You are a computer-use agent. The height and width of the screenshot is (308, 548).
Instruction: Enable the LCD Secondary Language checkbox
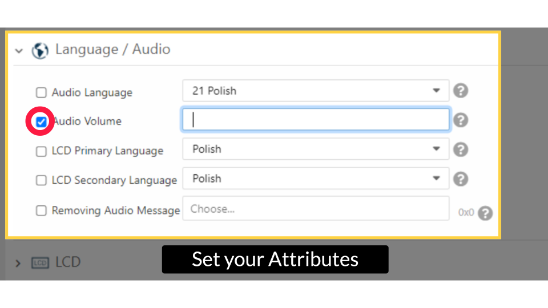click(41, 180)
